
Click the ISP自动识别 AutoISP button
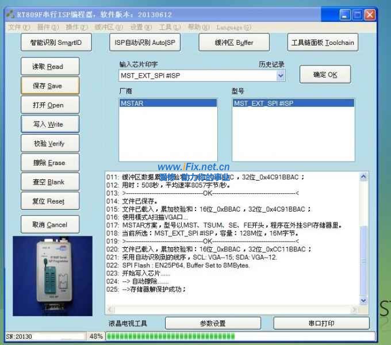(145, 43)
